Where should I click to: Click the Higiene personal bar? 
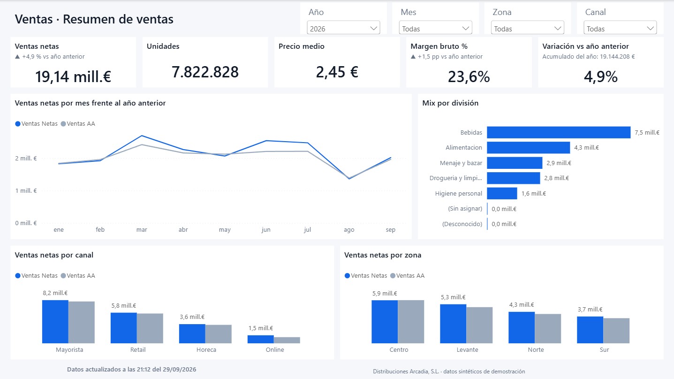[502, 193]
